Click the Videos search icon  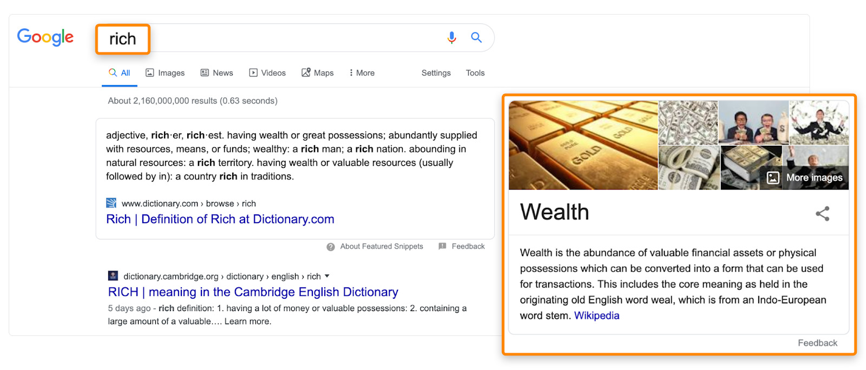(x=253, y=72)
